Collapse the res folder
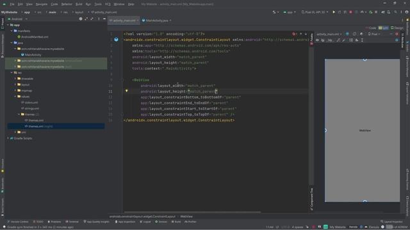This screenshot has height=230, width=410. tap(12, 72)
